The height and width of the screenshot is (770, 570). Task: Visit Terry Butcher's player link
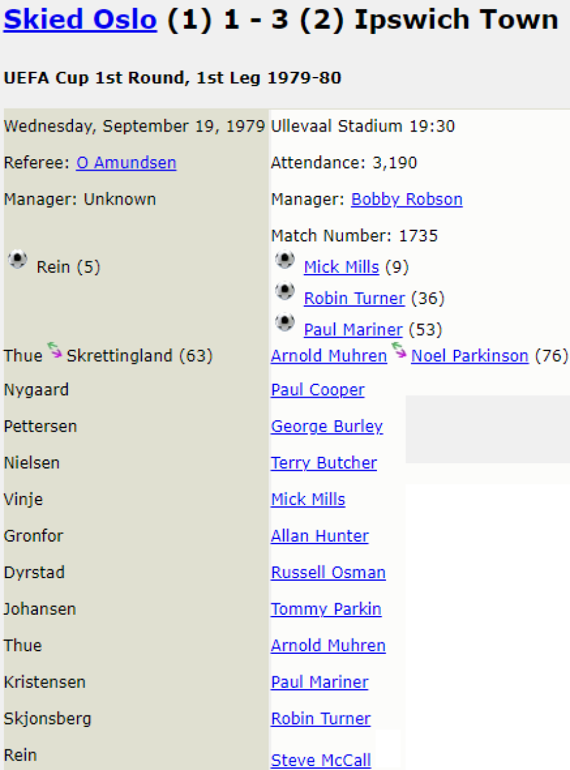(324, 463)
